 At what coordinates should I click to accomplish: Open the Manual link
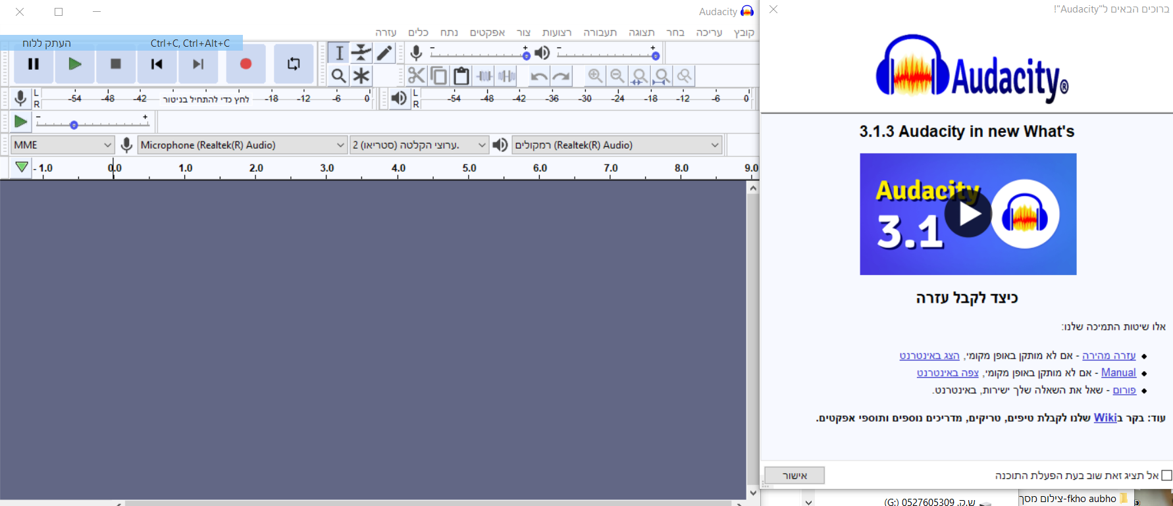tap(1118, 372)
